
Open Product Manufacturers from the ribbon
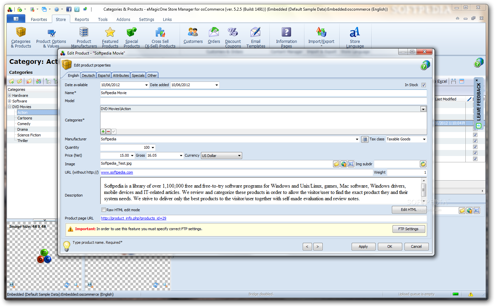tap(84, 37)
